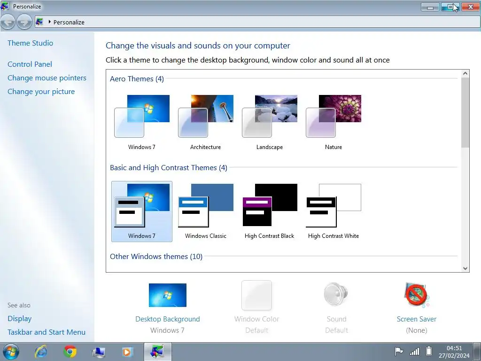The height and width of the screenshot is (361, 481).
Task: Click Basic and High Contrast Themes header
Action: (x=169, y=168)
